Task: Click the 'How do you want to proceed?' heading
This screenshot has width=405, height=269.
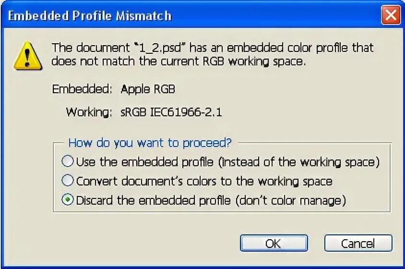Action: coord(150,143)
